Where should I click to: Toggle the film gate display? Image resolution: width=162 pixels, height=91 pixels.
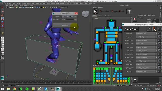pos(22,7)
